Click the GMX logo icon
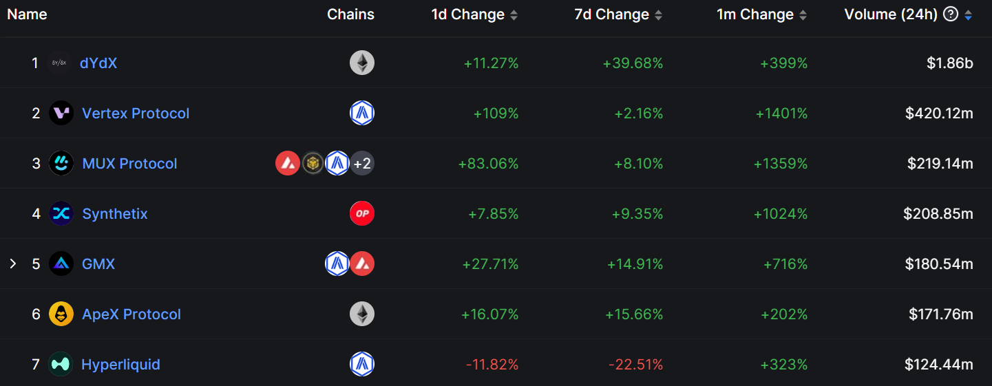The image size is (992, 386). pos(61,264)
